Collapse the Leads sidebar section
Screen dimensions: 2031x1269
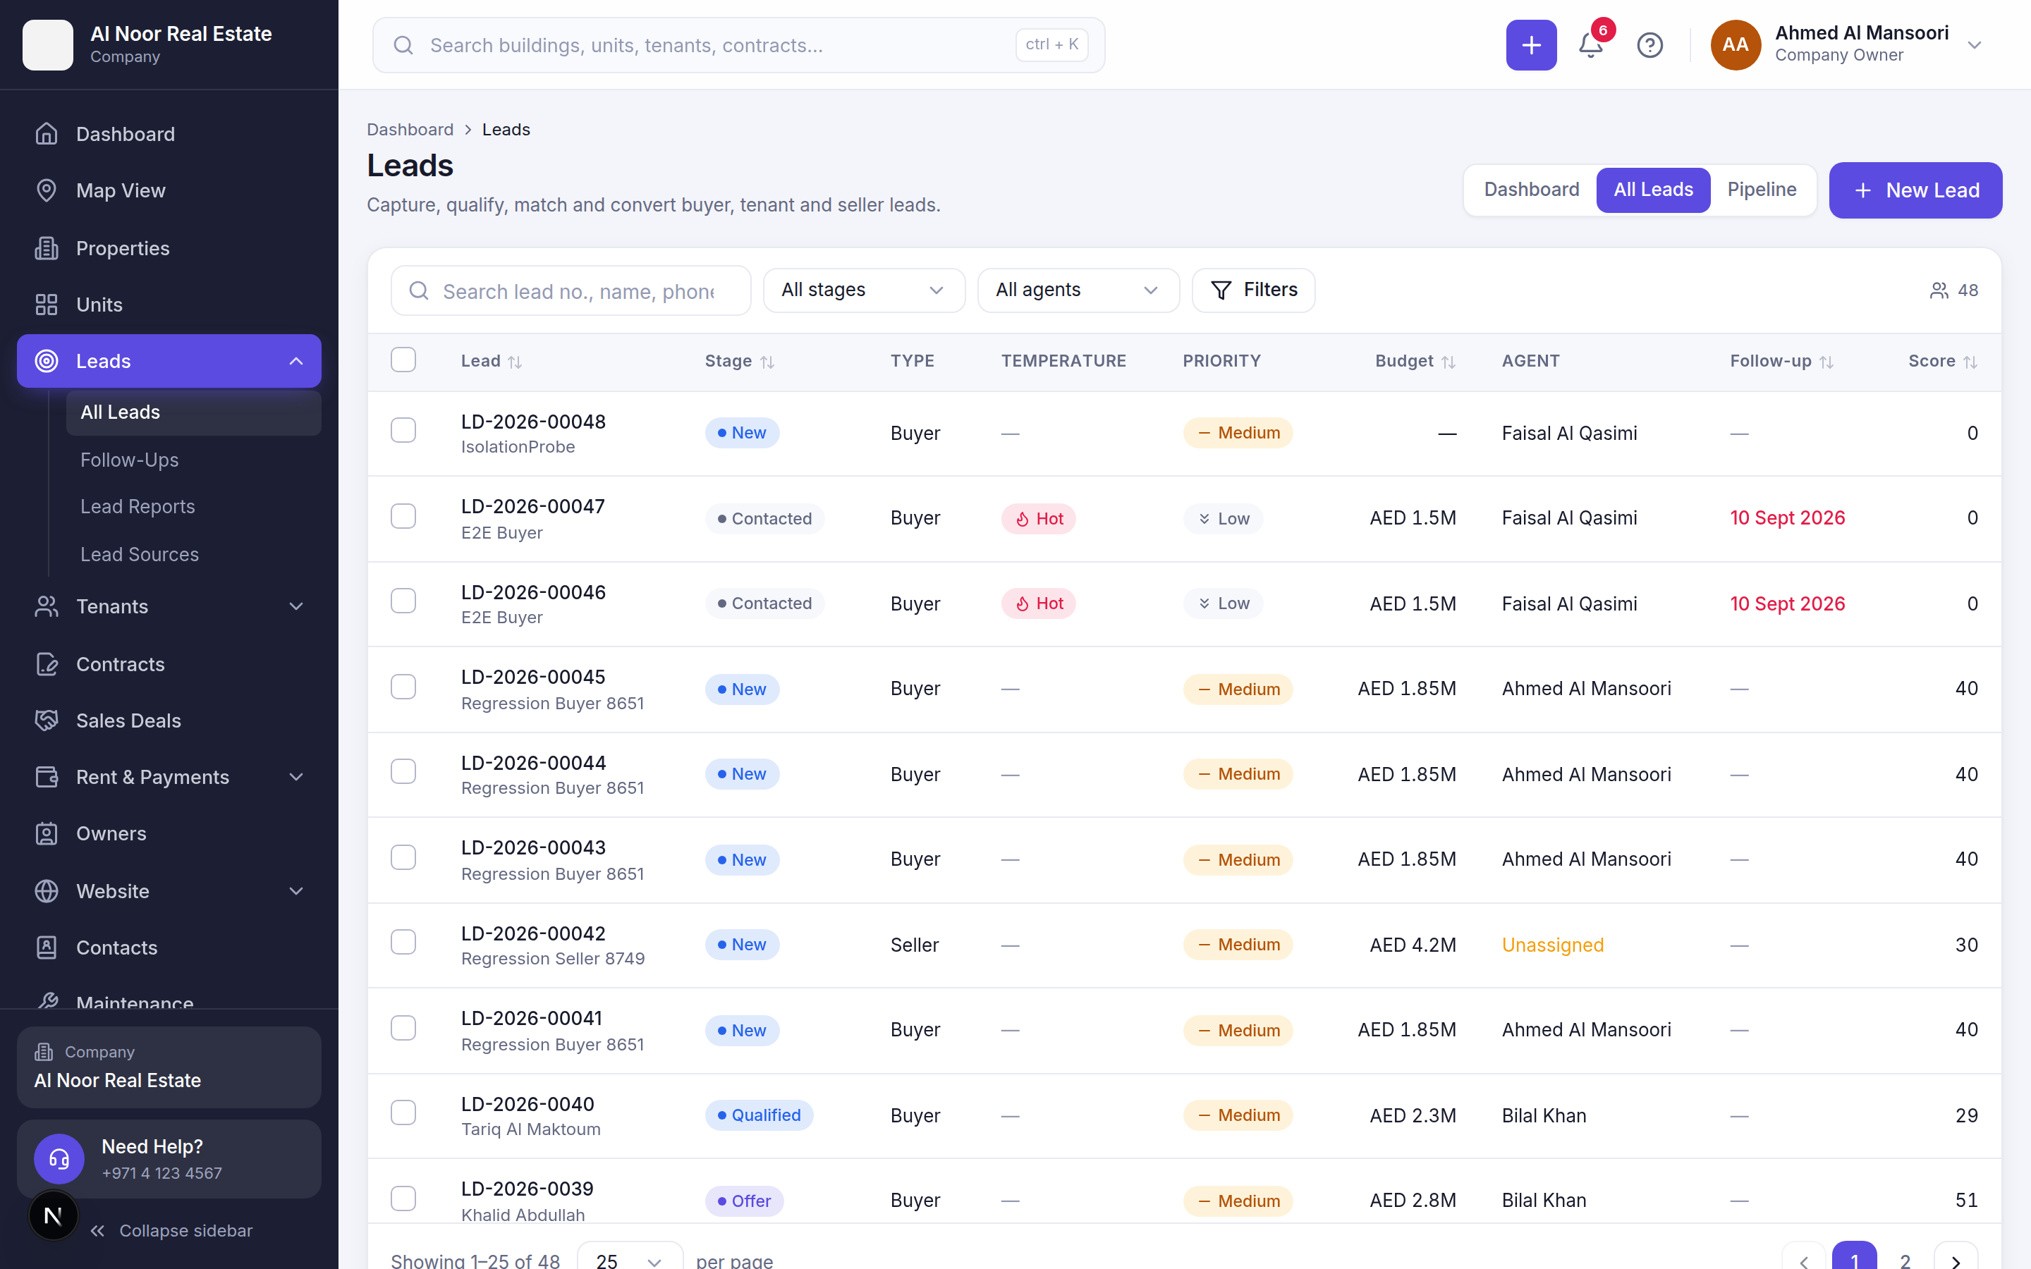point(296,361)
